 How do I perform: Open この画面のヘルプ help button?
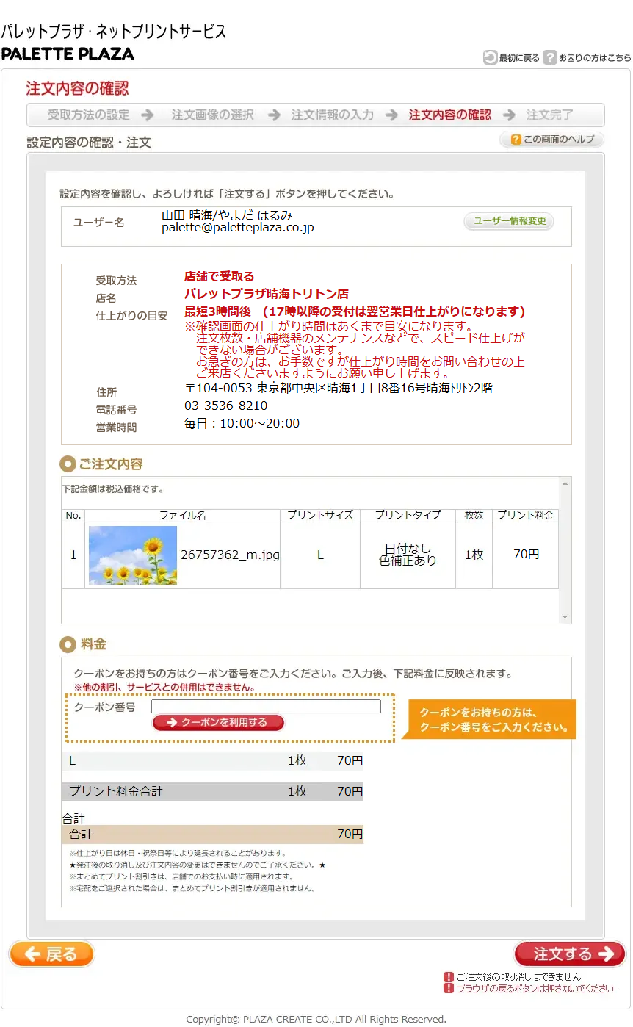tap(552, 140)
